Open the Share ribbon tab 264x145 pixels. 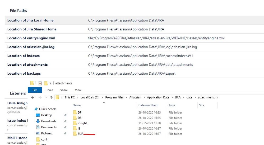tap(64, 90)
